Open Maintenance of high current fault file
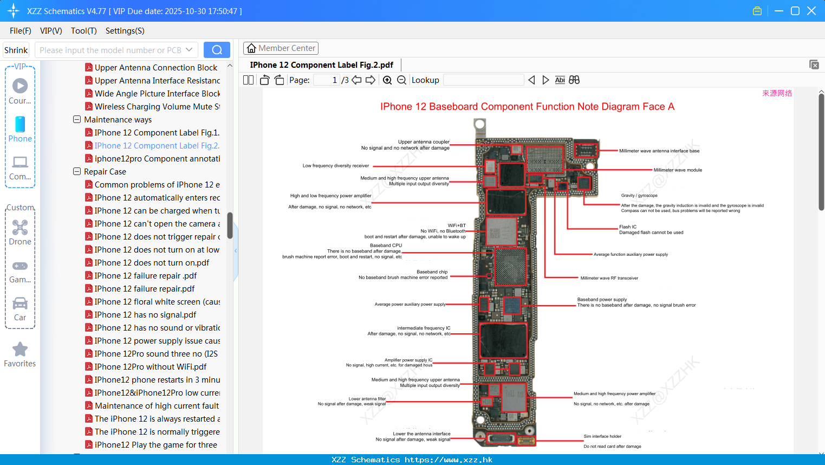This screenshot has height=465, width=825. [x=152, y=406]
